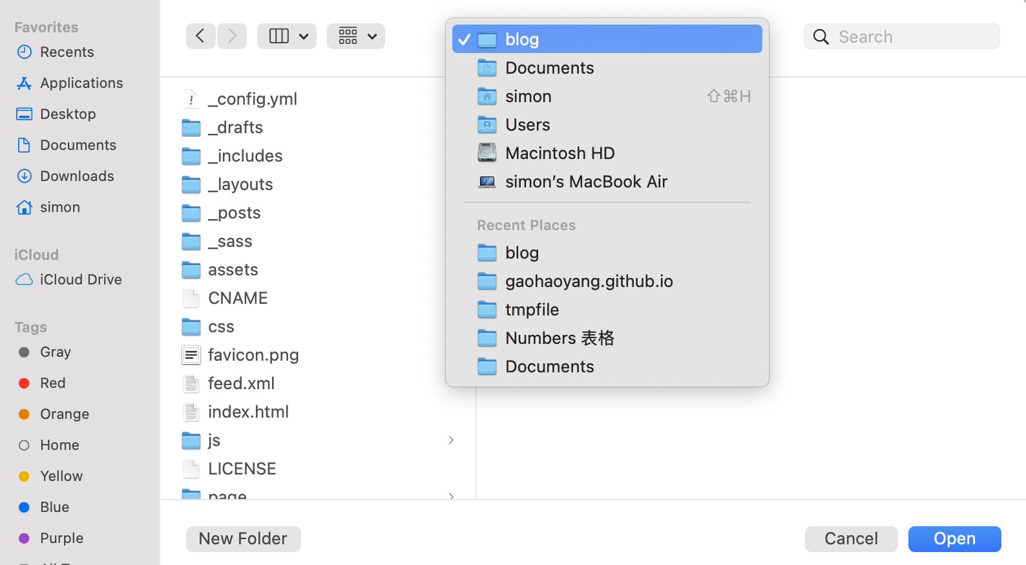Select the favicon.png file
Image resolution: width=1026 pixels, height=565 pixels.
pos(253,355)
